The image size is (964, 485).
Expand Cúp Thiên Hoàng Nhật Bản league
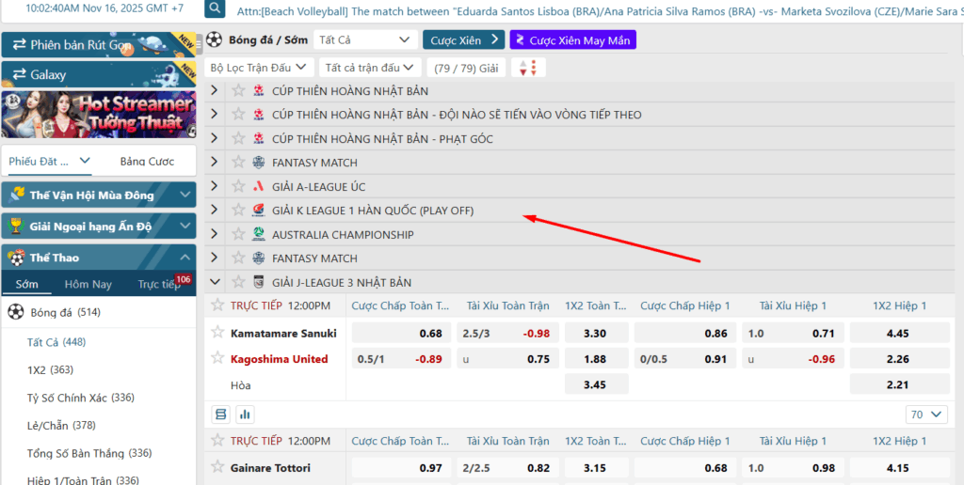(x=214, y=90)
